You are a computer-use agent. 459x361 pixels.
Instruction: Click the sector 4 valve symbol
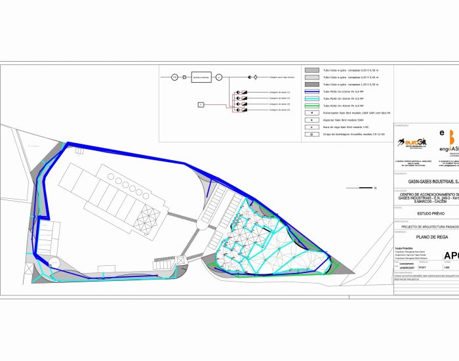tap(242, 110)
